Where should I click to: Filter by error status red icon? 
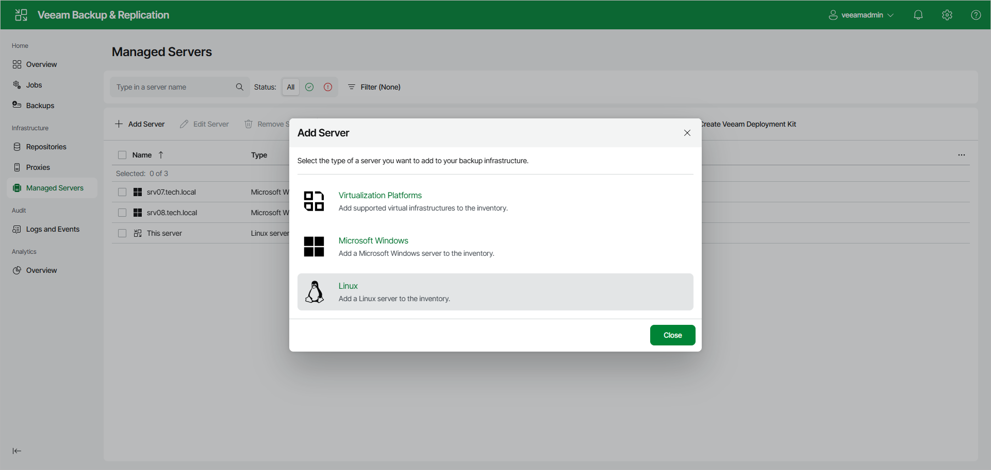pyautogui.click(x=328, y=87)
